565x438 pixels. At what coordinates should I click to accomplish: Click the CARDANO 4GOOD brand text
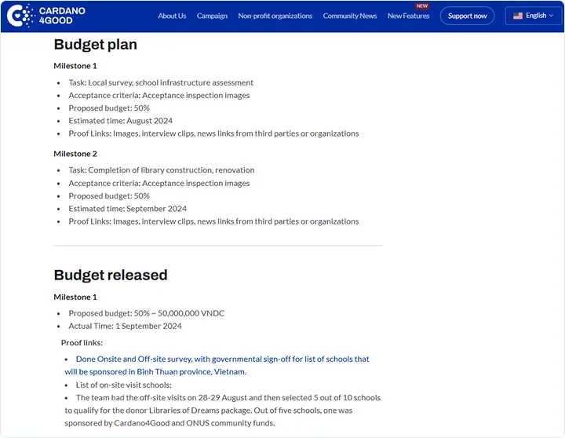click(62, 16)
